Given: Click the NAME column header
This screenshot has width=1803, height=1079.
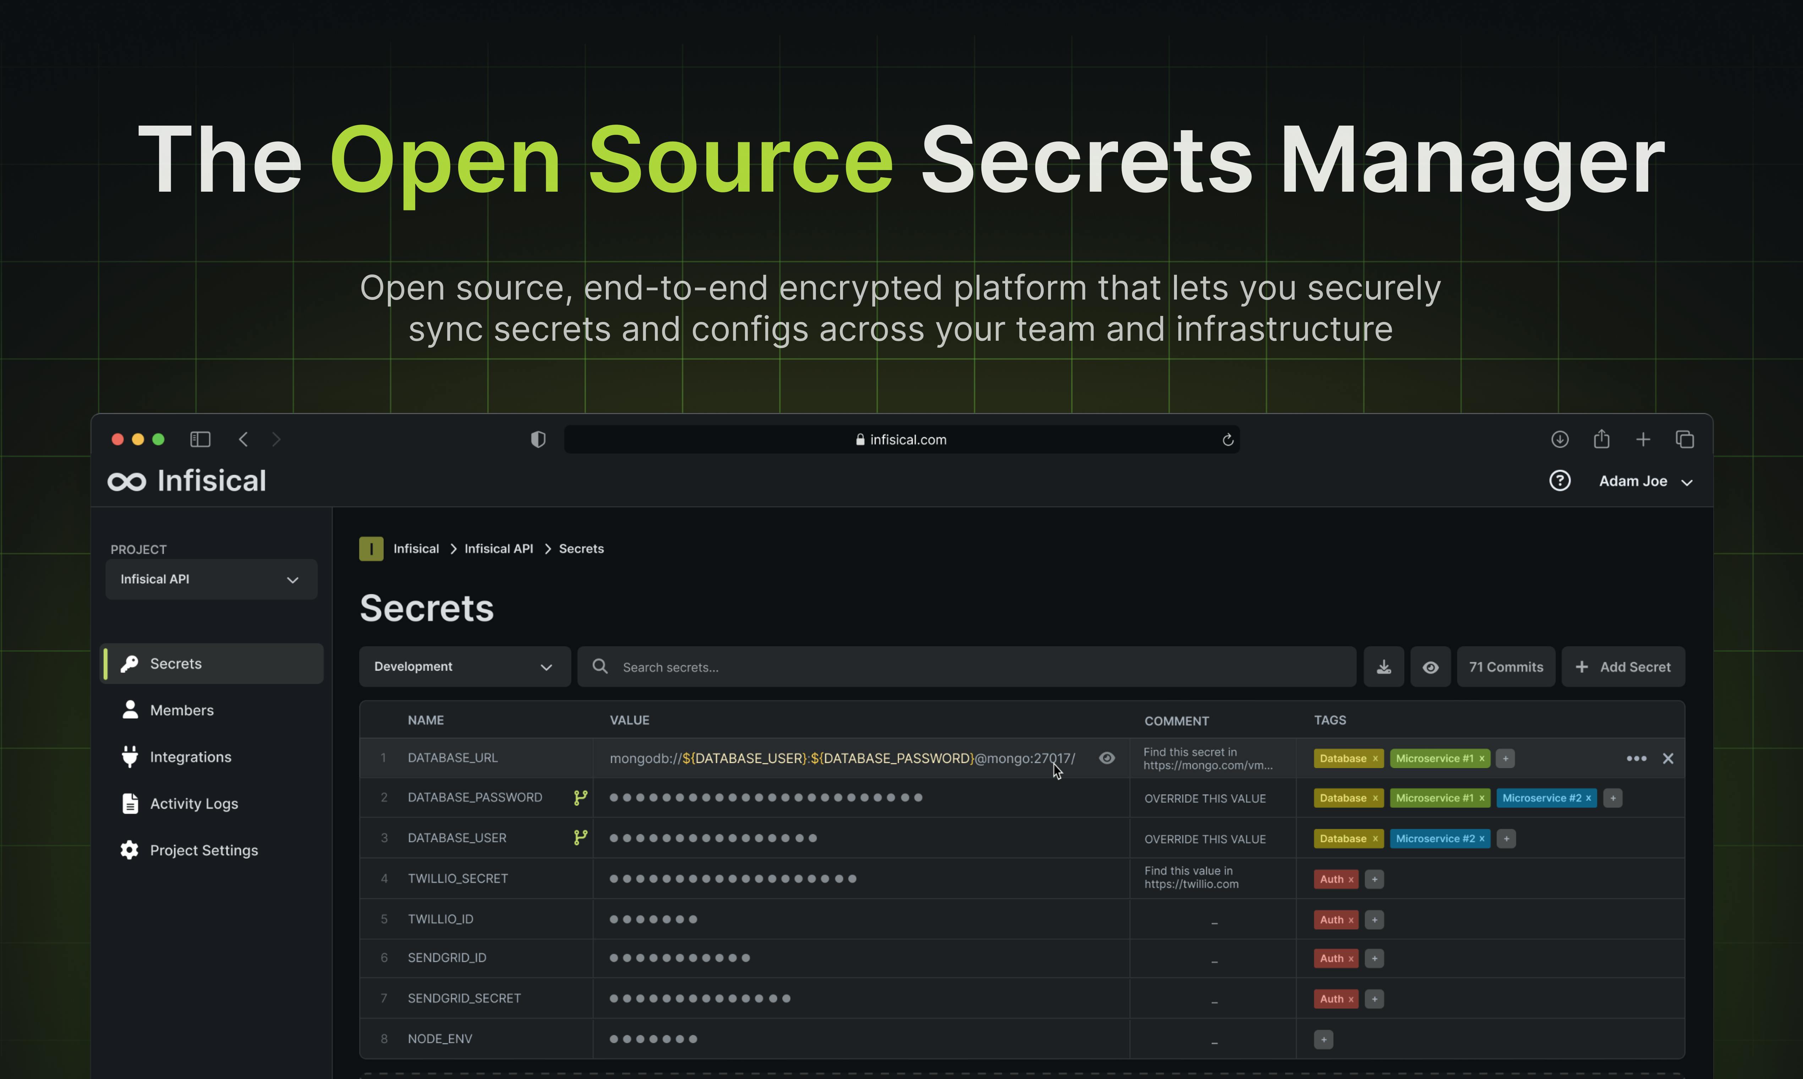Looking at the screenshot, I should tap(425, 720).
